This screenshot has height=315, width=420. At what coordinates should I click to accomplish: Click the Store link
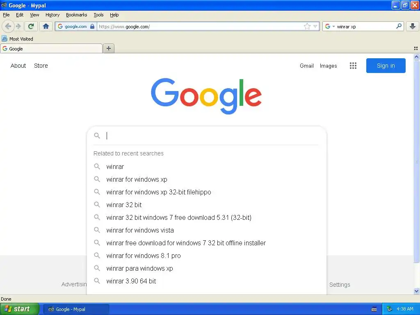click(41, 66)
